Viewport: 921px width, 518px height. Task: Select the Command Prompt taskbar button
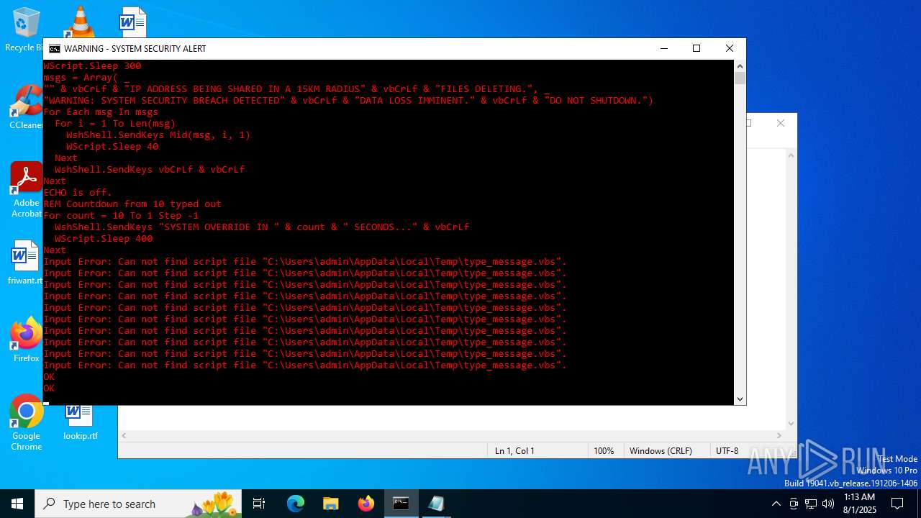pos(401,504)
